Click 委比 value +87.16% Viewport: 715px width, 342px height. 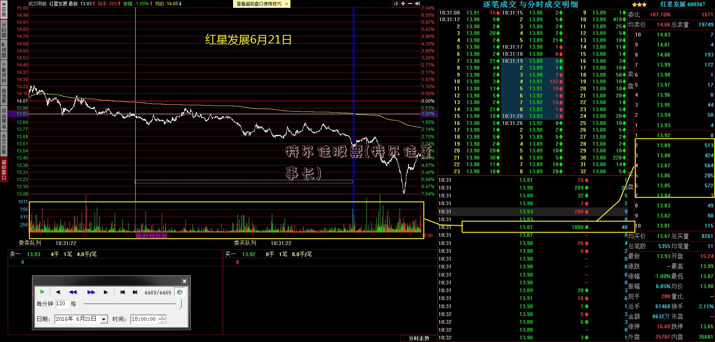(660, 15)
